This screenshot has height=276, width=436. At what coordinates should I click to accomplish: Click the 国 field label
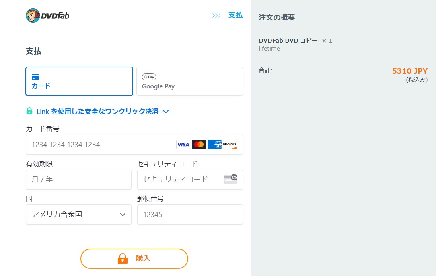(x=29, y=199)
